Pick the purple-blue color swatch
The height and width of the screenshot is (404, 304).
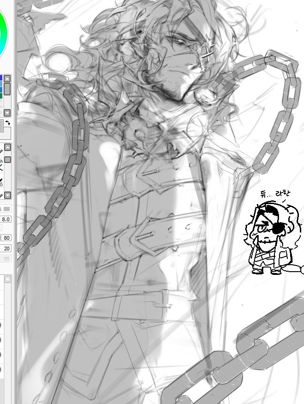click(1, 78)
